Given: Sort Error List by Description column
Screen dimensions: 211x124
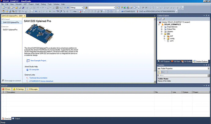Looking at the screenshot, I should coord(80,92).
